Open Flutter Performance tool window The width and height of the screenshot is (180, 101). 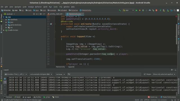coord(168,97)
